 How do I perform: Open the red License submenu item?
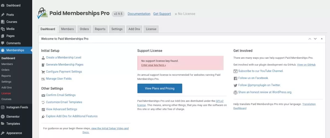6,94
